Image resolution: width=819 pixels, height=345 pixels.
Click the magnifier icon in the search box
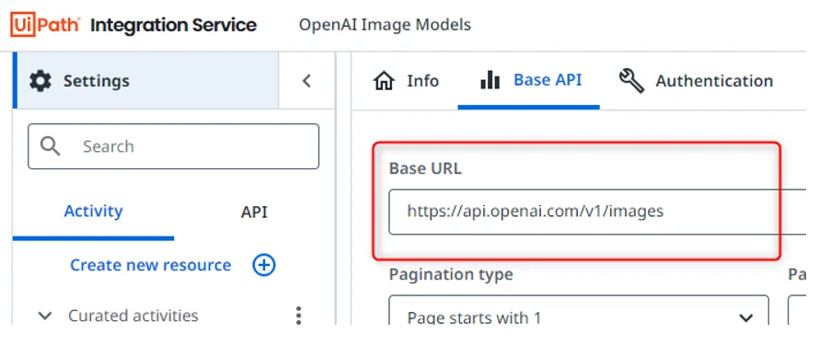click(x=50, y=146)
